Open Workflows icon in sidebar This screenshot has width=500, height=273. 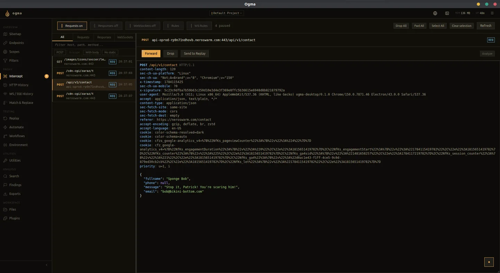pyautogui.click(x=5, y=136)
